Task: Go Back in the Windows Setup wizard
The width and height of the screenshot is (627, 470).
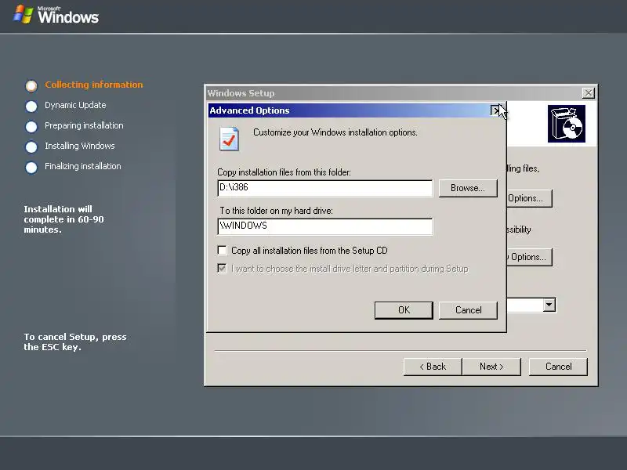Action: click(433, 367)
